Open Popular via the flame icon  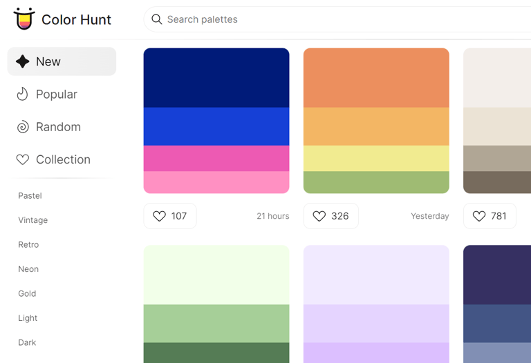point(22,95)
